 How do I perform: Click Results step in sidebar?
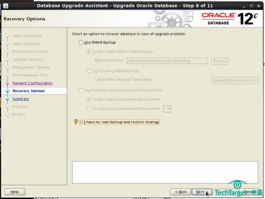point(19,114)
